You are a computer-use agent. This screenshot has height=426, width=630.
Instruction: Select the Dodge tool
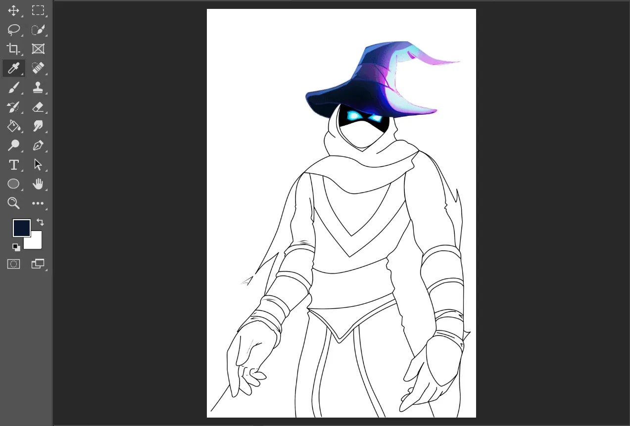click(x=13, y=145)
